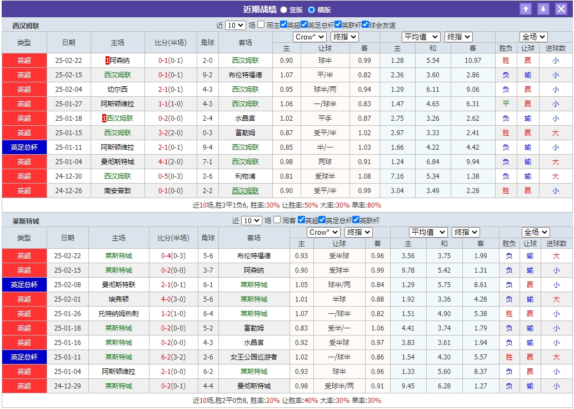Uncheck the 球会友谊 checkbox
Screen dimensions: 574x409
[365, 24]
